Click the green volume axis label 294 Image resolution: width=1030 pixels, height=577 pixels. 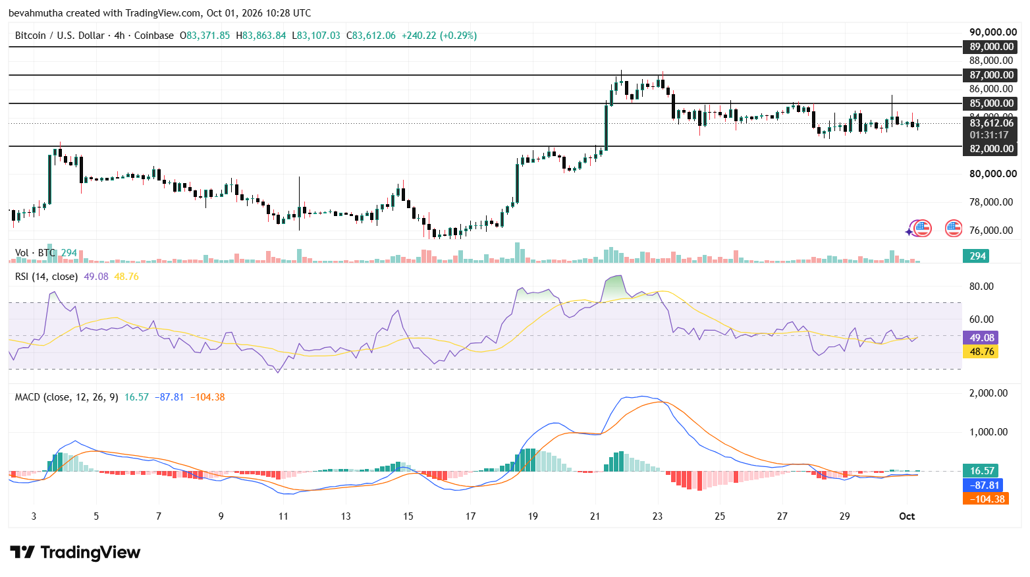pos(977,256)
